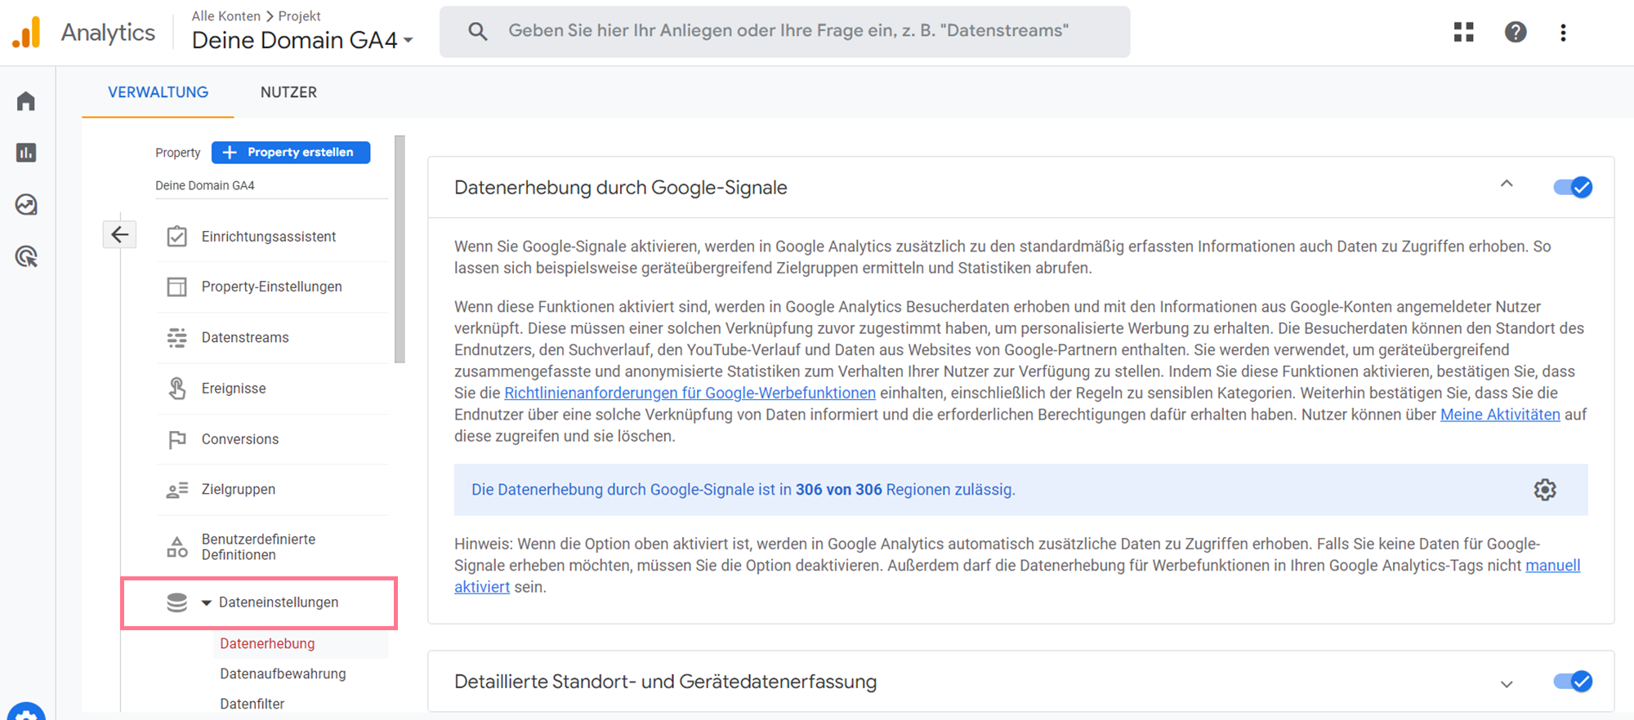Open the Explore icon in sidebar
This screenshot has width=1634, height=720.
pyautogui.click(x=26, y=205)
